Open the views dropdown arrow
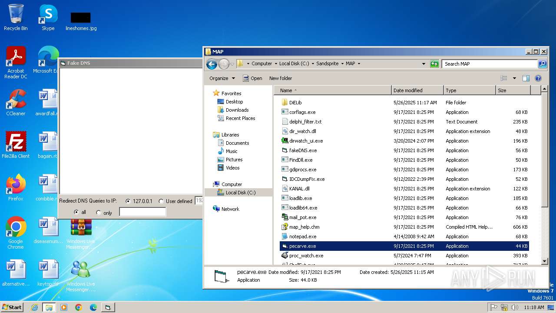Screen dimensions: 556x313 pos(514,78)
